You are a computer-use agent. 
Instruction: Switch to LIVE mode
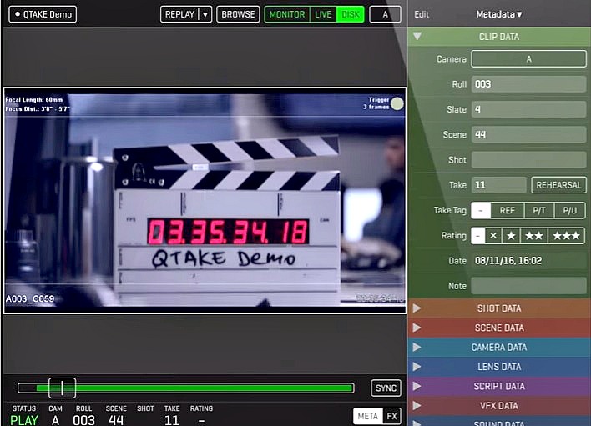[x=323, y=14]
